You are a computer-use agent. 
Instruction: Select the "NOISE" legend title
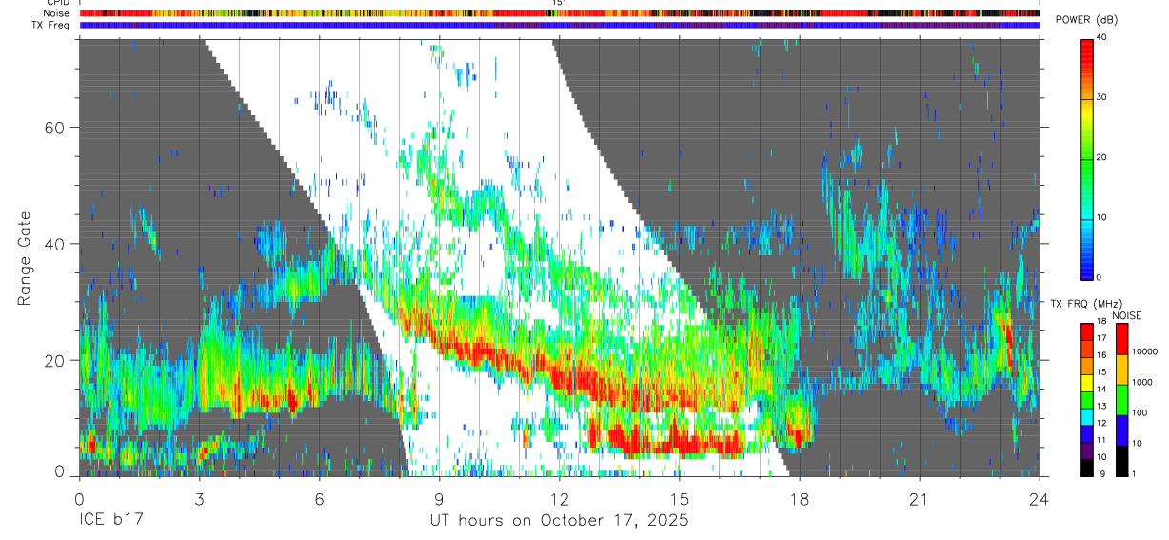tap(1127, 315)
